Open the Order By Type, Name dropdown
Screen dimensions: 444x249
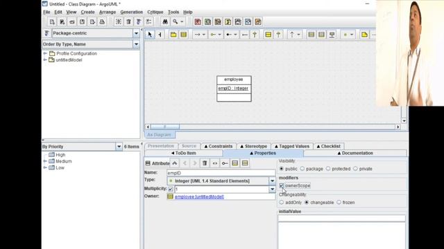coord(136,44)
